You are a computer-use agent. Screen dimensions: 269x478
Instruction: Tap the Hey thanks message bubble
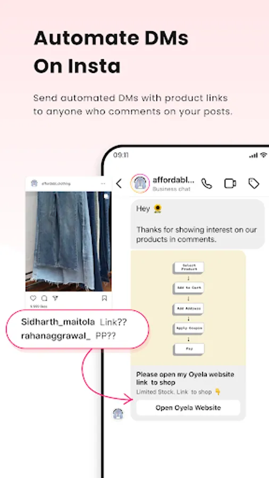click(x=198, y=224)
